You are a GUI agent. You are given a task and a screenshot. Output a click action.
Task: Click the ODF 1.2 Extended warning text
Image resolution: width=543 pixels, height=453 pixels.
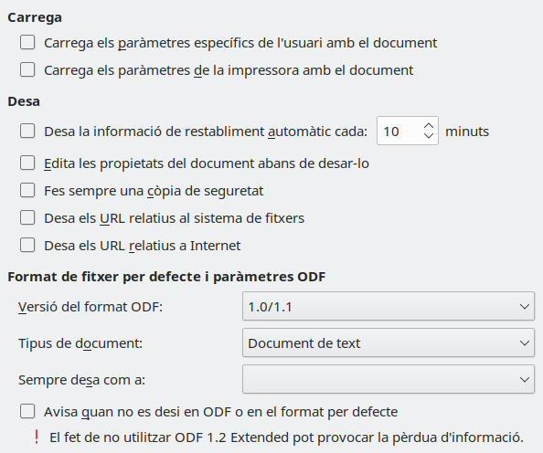pyautogui.click(x=286, y=437)
